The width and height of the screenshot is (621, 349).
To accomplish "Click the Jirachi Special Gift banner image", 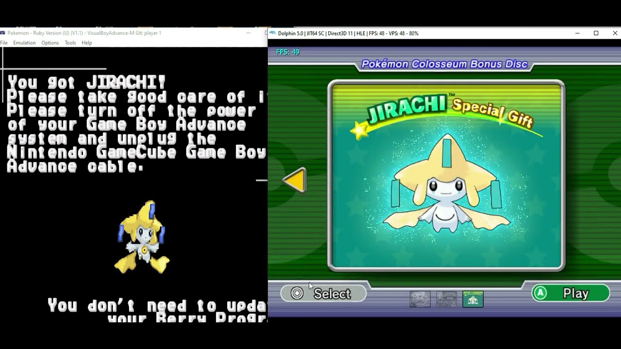I will (446, 175).
